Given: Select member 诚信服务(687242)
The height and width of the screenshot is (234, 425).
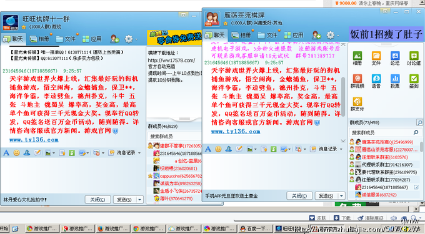Looking at the screenshot, I should tap(384, 195).
